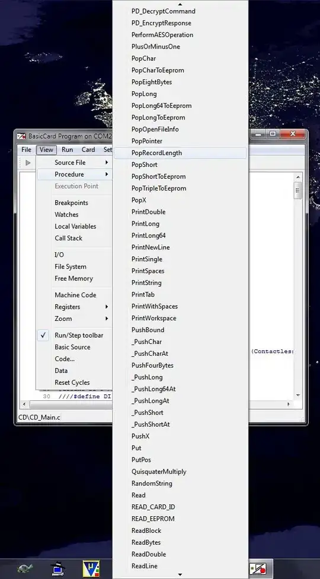The height and width of the screenshot is (579, 320).
Task: Select ReadDouble procedure
Action: (180, 554)
